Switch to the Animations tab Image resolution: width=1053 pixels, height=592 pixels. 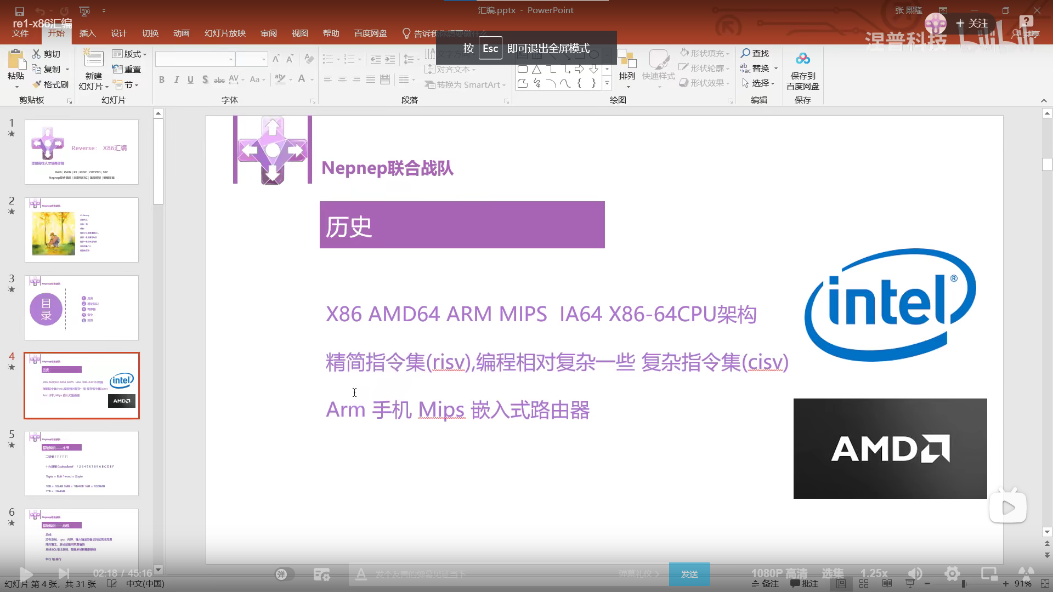pyautogui.click(x=181, y=33)
